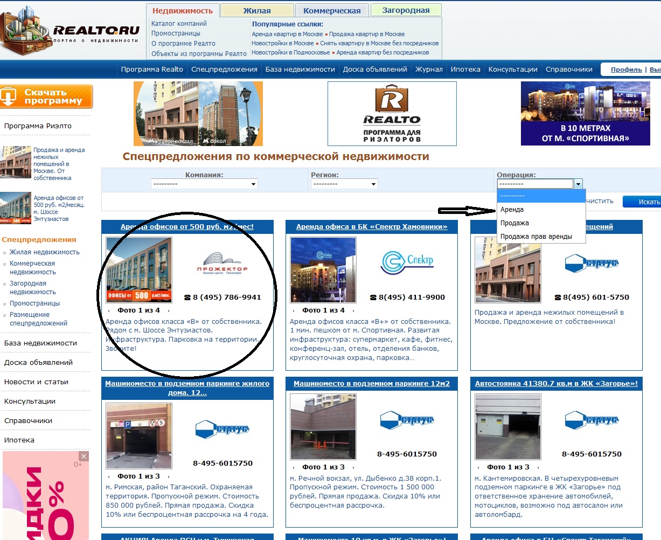Open Программа Realto in navigation bar
661x540 pixels.
click(152, 70)
